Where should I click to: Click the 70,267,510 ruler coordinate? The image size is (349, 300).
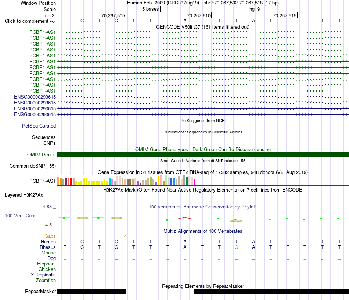pos(198,15)
